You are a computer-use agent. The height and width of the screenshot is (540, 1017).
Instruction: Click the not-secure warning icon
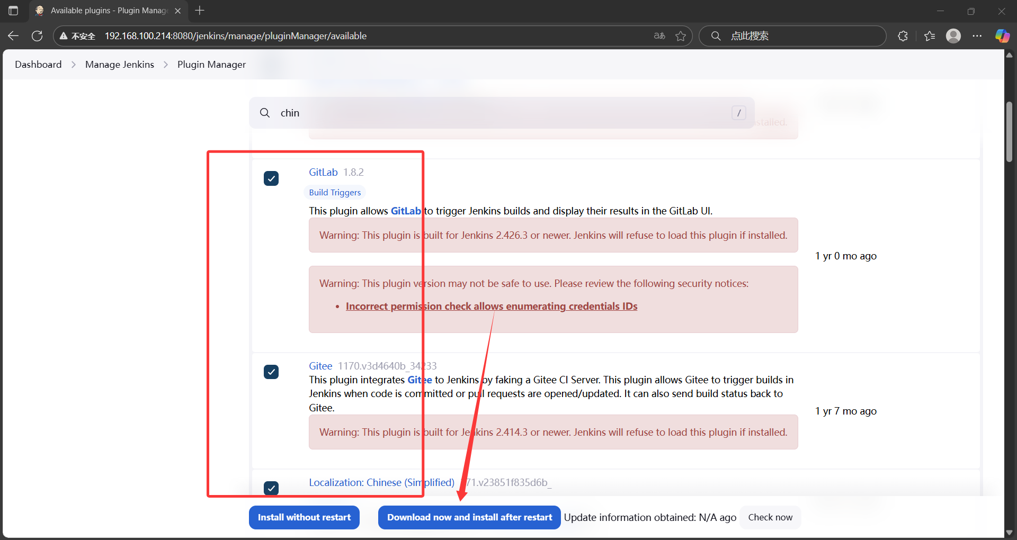pos(64,36)
